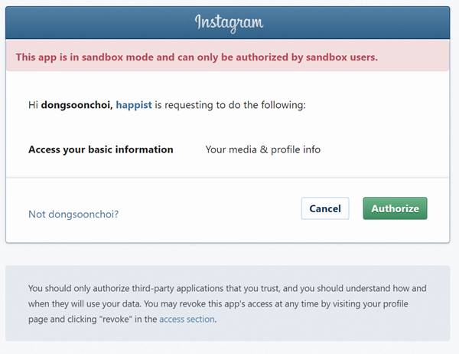The width and height of the screenshot is (459, 354).
Task: Click 'Your media & profile info' text
Action: pyautogui.click(x=262, y=149)
